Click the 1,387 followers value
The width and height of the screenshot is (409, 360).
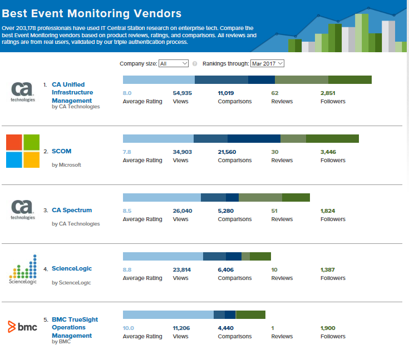coord(328,269)
